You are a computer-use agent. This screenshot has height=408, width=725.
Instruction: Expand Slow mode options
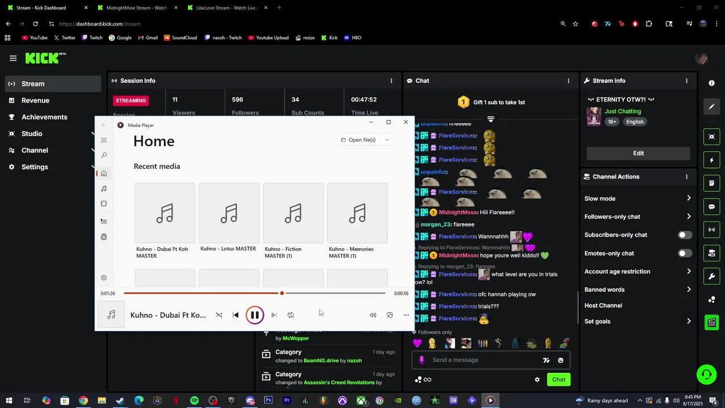(689, 198)
